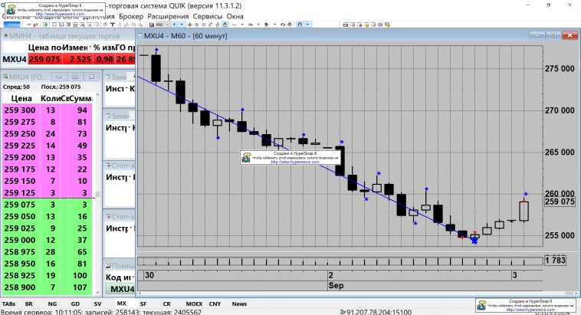
Task: Click the server address 91.207.78.204:15100 in status bar
Action: click(379, 312)
